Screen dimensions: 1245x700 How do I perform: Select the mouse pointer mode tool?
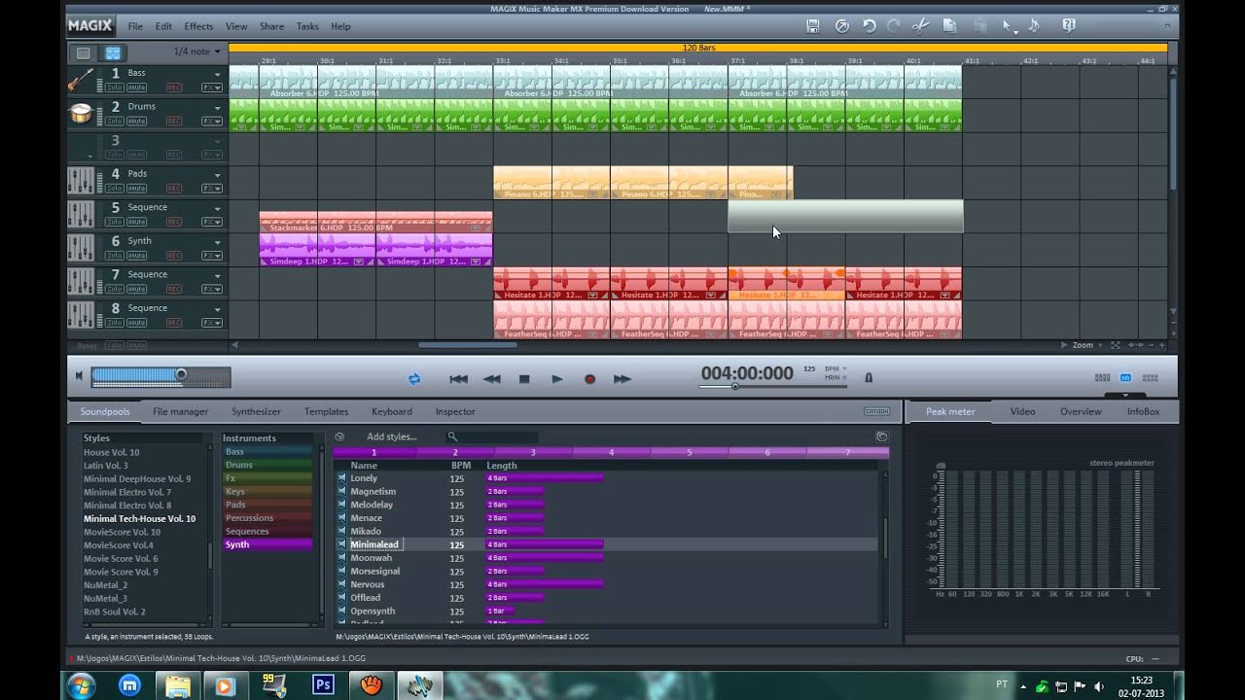point(1008,26)
